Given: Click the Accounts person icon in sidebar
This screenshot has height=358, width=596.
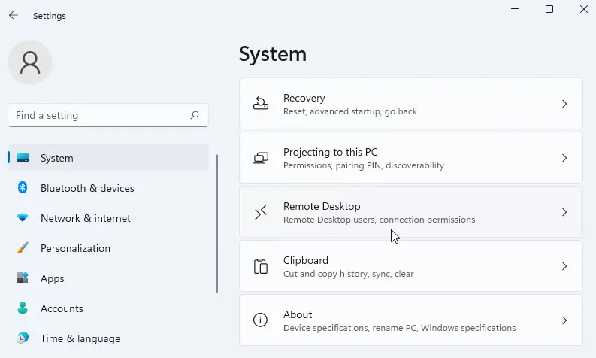Looking at the screenshot, I should [x=23, y=308].
